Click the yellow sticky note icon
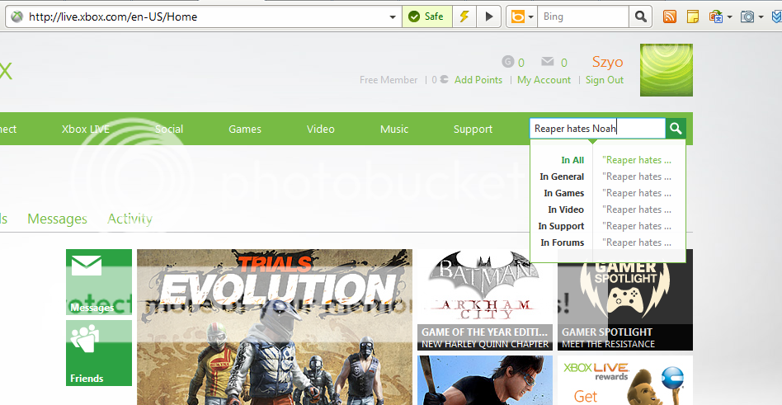The image size is (782, 405). pyautogui.click(x=693, y=16)
